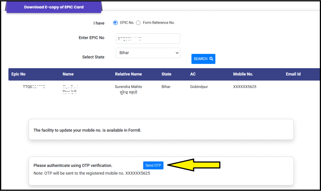Image resolution: width=321 pixels, height=191 pixels.
Task: Click the State column header in table
Action: 166,74
